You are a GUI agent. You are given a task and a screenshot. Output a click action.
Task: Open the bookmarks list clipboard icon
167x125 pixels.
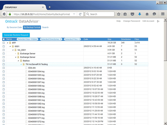click(125, 14)
